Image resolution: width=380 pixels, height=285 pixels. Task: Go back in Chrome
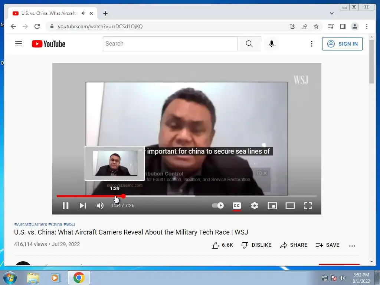(13, 26)
